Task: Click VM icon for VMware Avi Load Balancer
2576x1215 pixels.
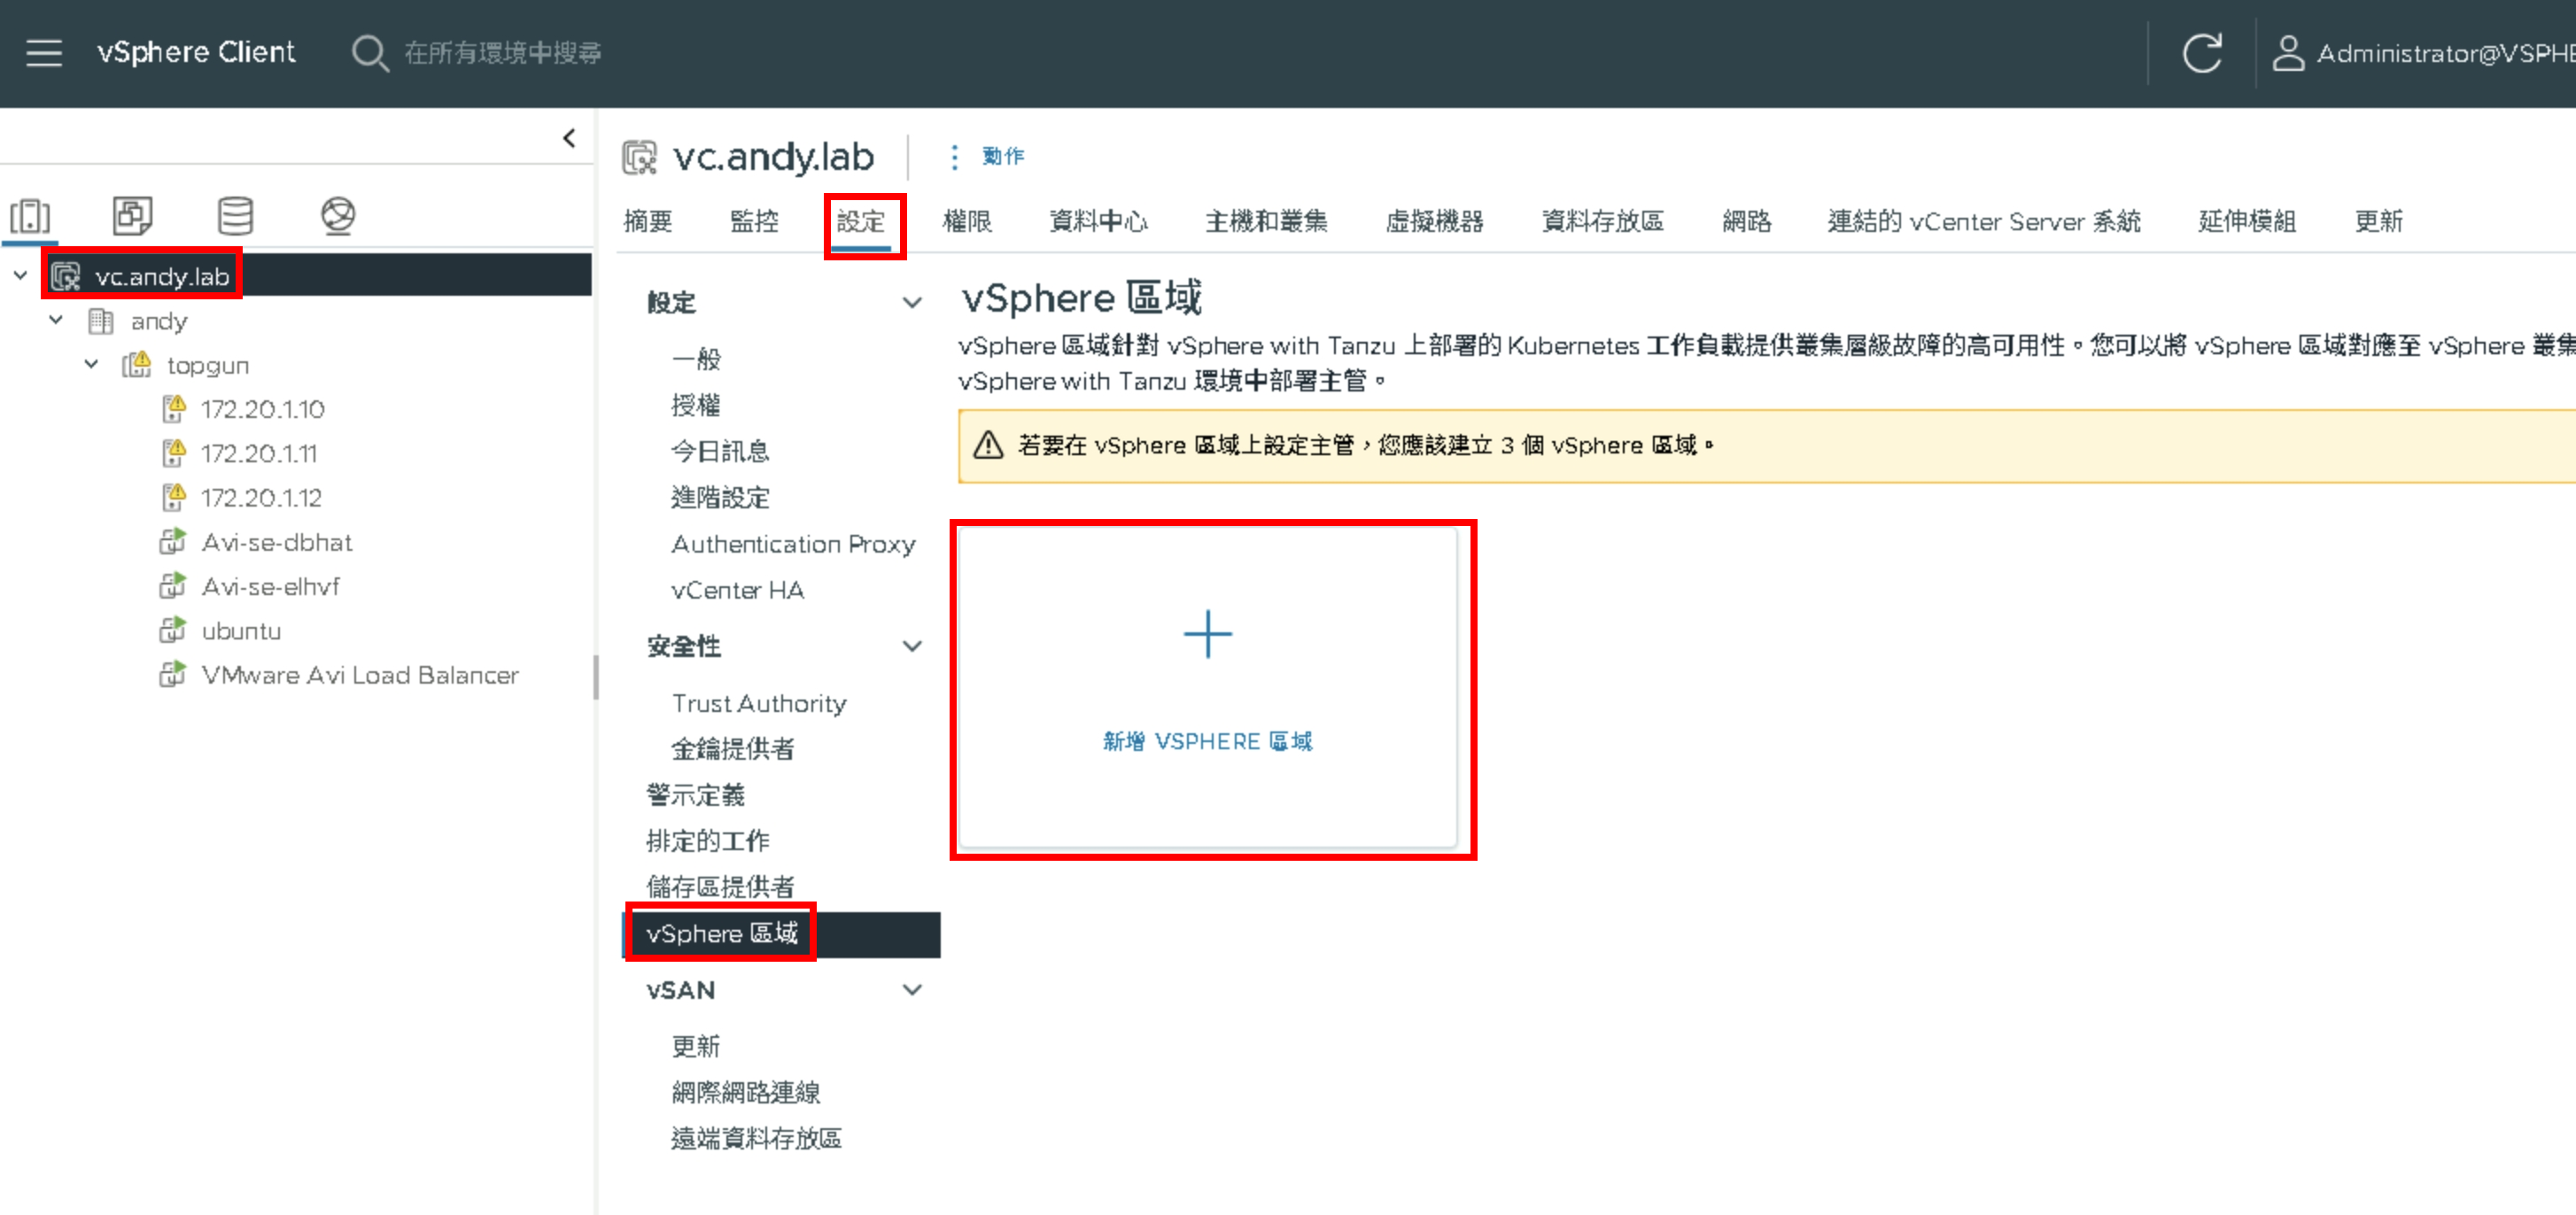Action: 173,675
